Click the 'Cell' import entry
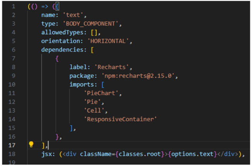 [x=94, y=111]
